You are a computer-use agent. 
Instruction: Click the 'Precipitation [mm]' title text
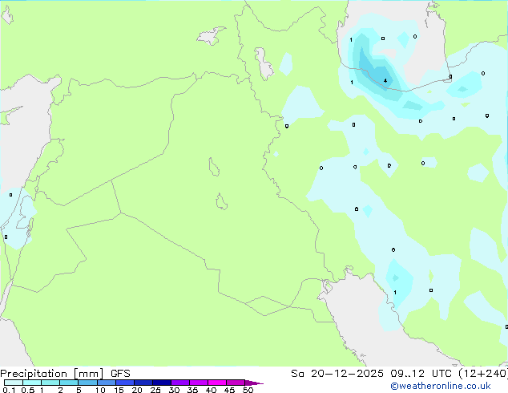[x=52, y=374]
